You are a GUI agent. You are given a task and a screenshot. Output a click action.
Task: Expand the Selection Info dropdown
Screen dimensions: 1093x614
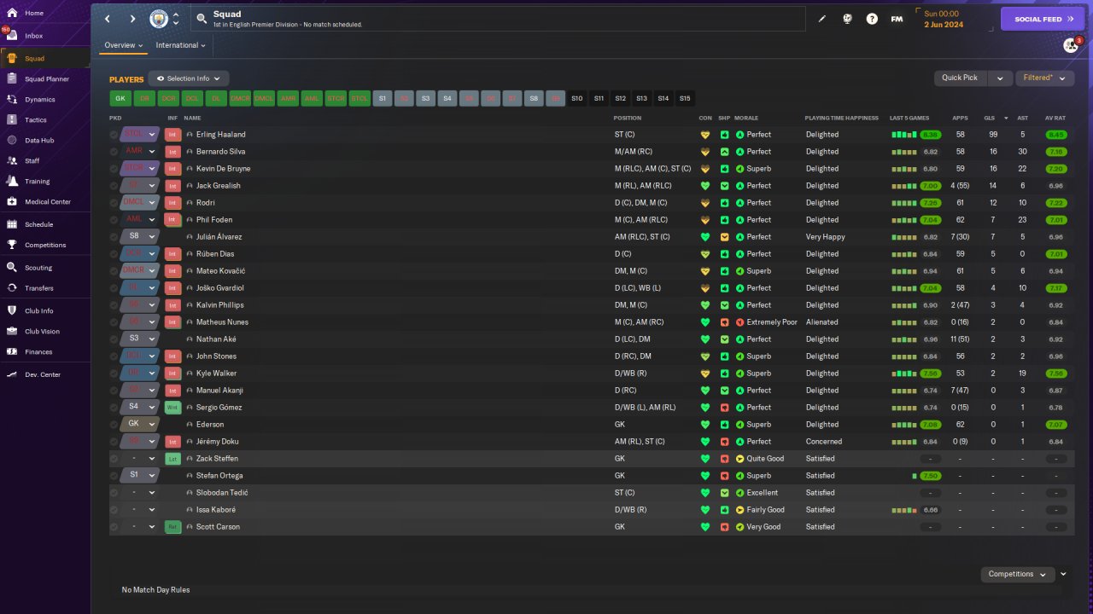tap(189, 78)
